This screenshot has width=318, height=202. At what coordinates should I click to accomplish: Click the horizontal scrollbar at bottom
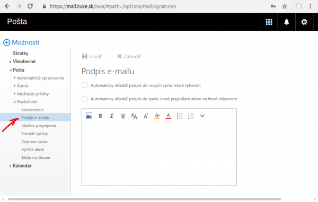(144, 199)
